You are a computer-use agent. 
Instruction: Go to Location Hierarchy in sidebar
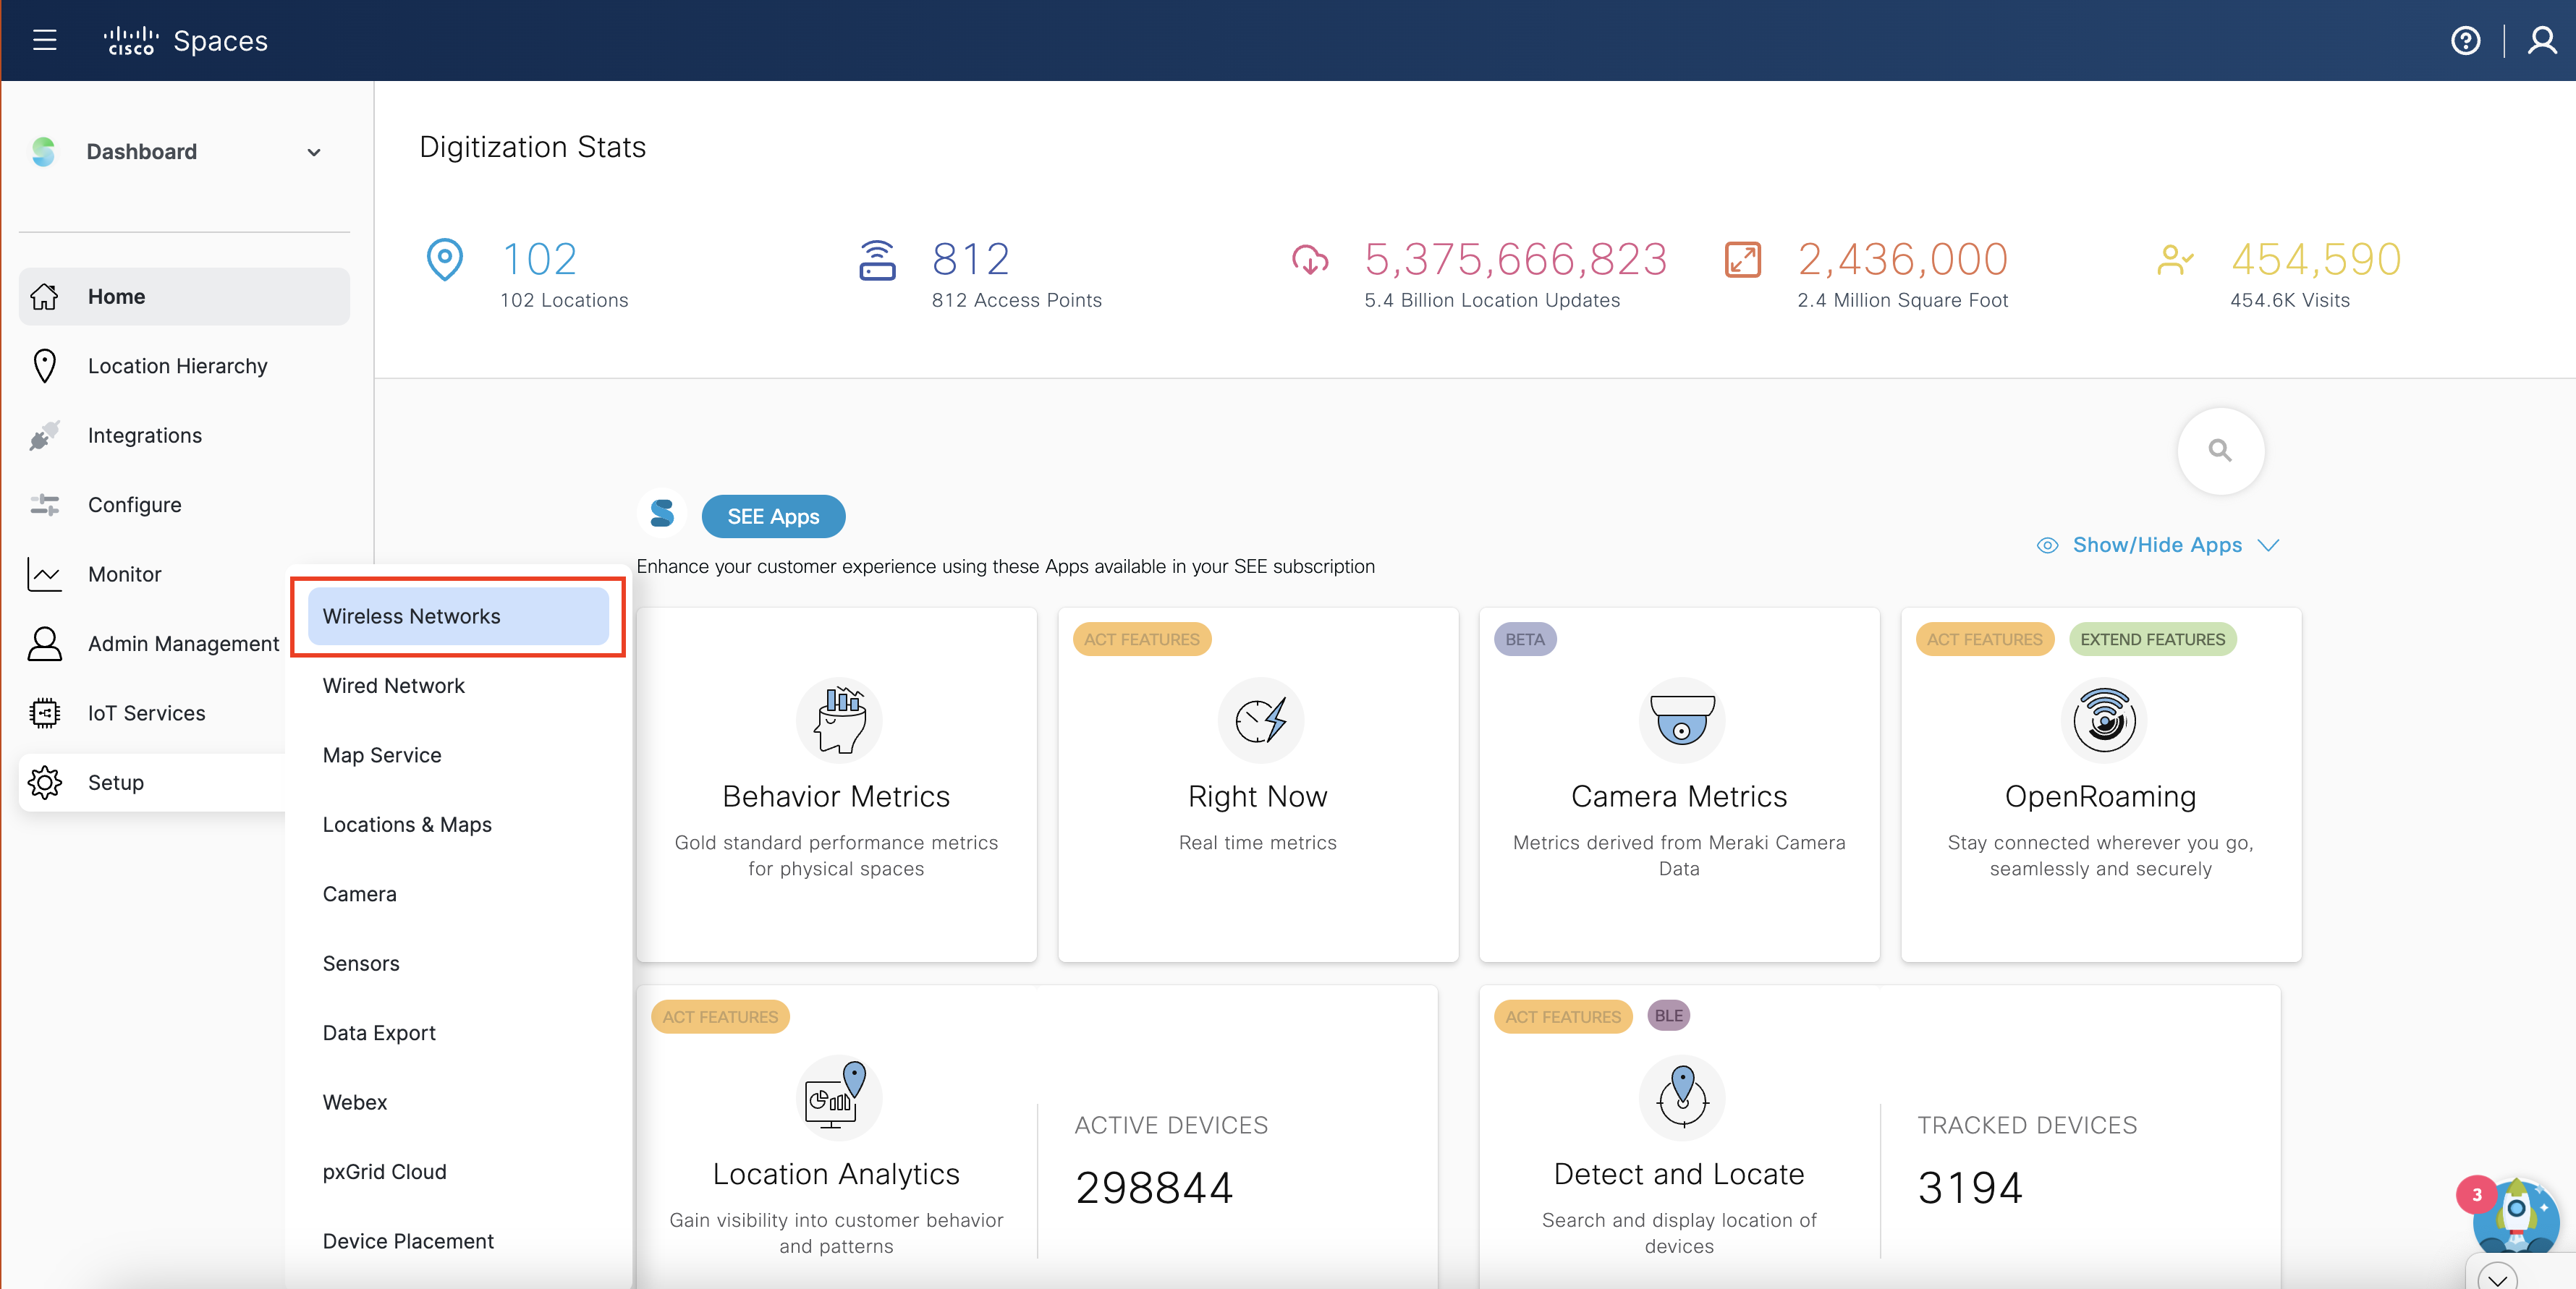click(177, 366)
